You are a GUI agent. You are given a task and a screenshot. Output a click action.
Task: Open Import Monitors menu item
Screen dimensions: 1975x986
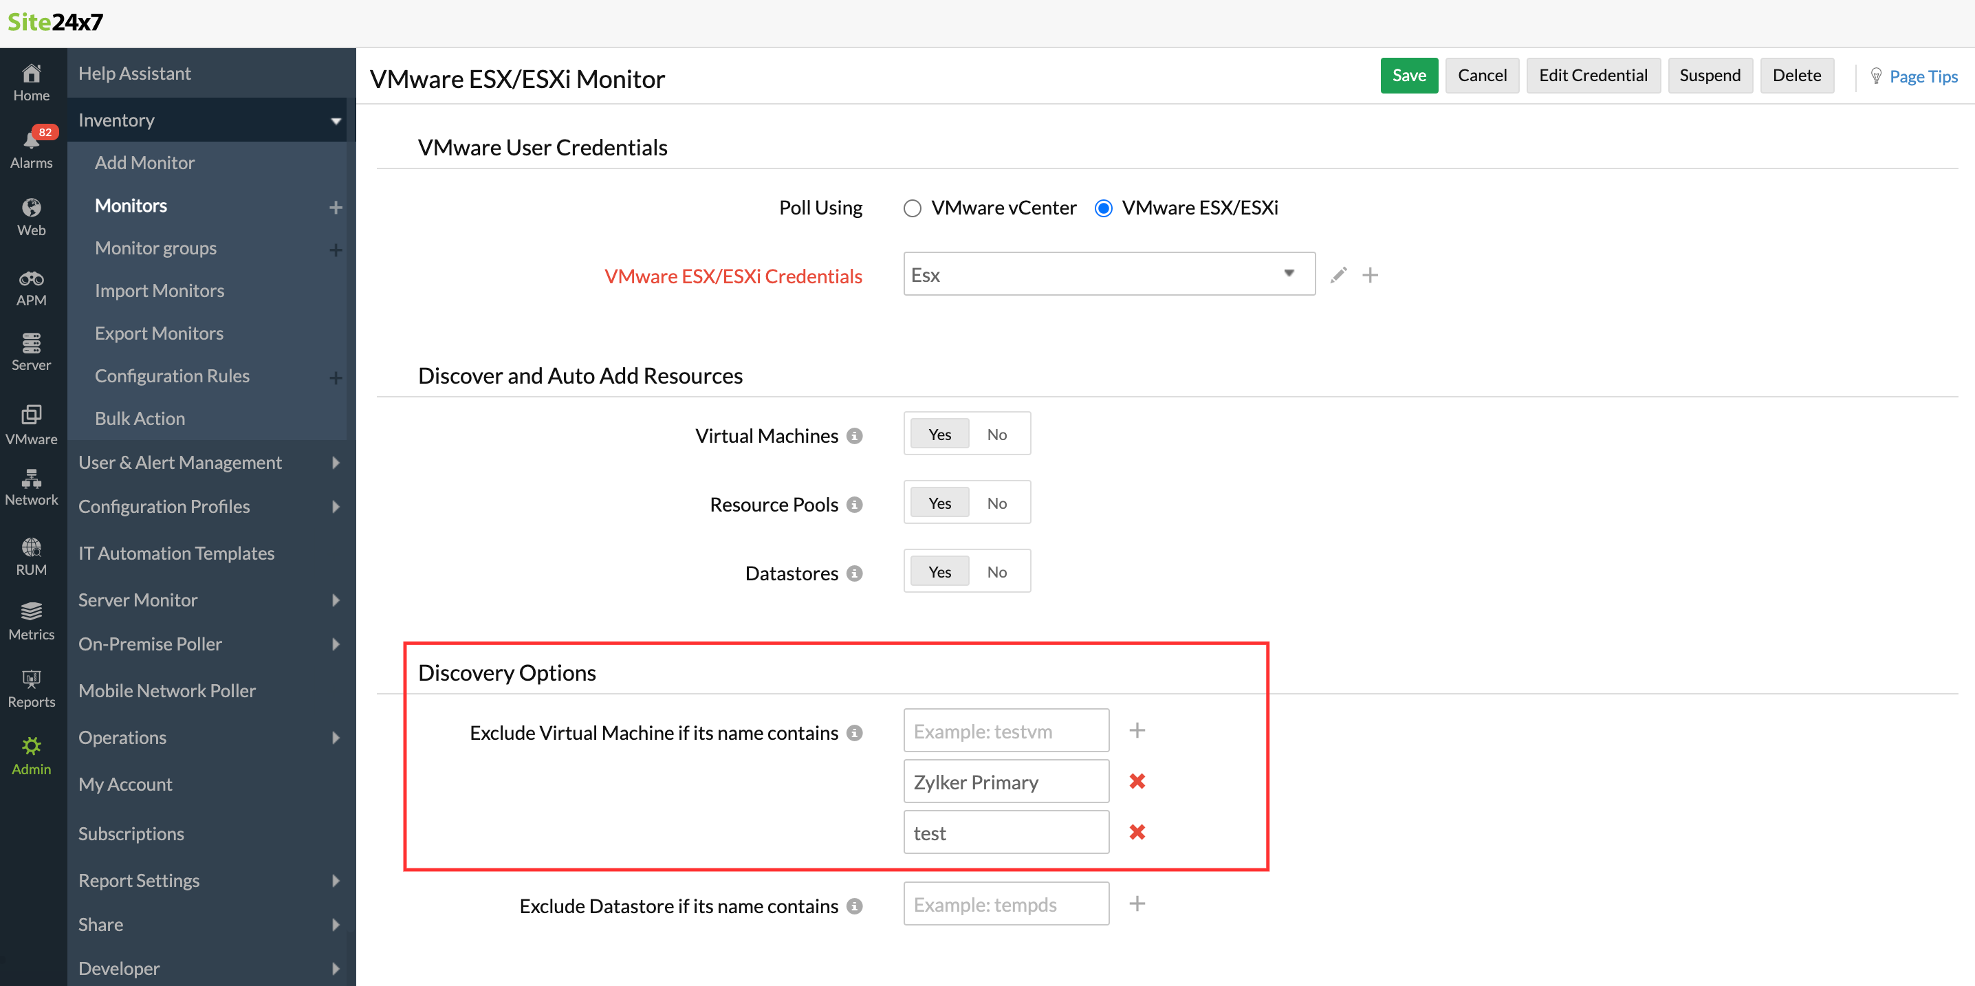160,291
